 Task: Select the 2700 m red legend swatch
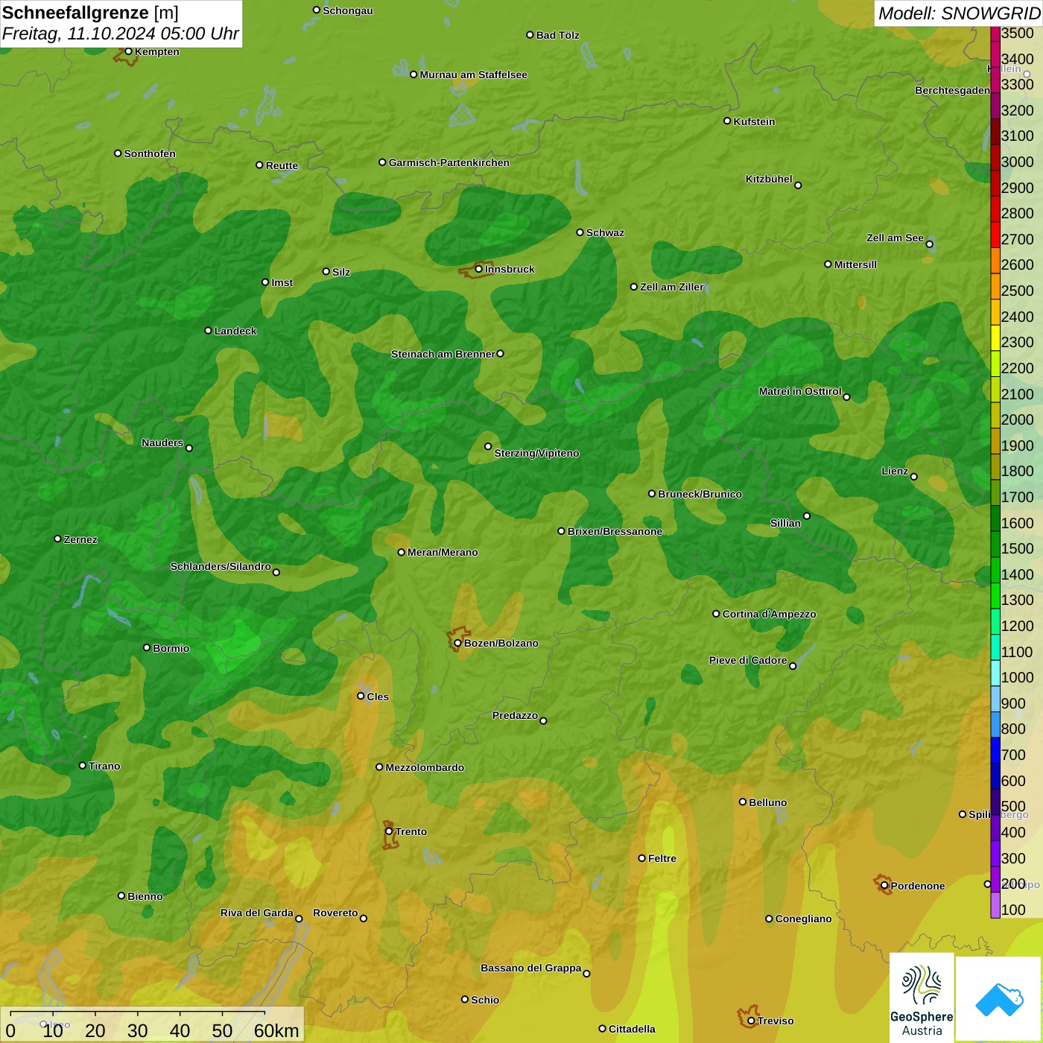[995, 235]
